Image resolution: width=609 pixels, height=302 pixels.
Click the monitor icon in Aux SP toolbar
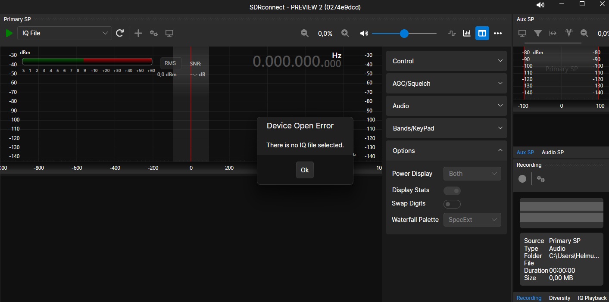pyautogui.click(x=522, y=33)
